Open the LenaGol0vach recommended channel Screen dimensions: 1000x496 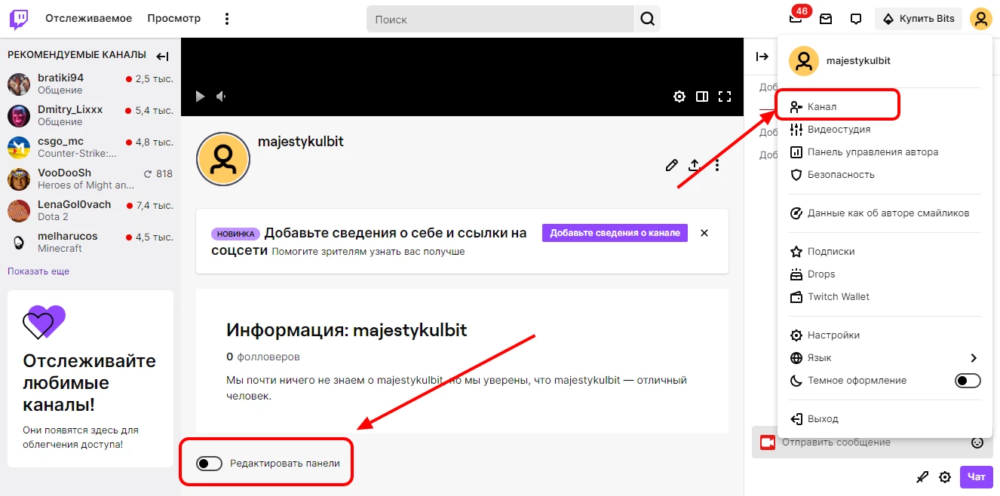point(90,210)
